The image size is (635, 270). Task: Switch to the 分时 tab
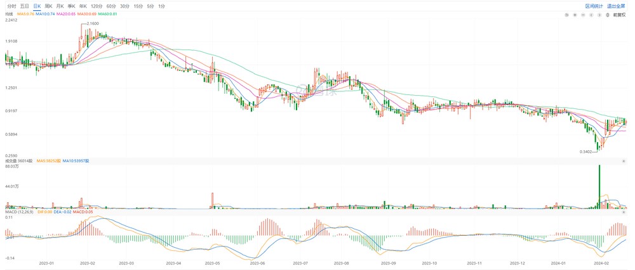coord(12,6)
